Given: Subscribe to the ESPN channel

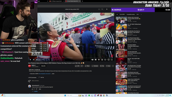Looking at the screenshot, I should point(43,66).
